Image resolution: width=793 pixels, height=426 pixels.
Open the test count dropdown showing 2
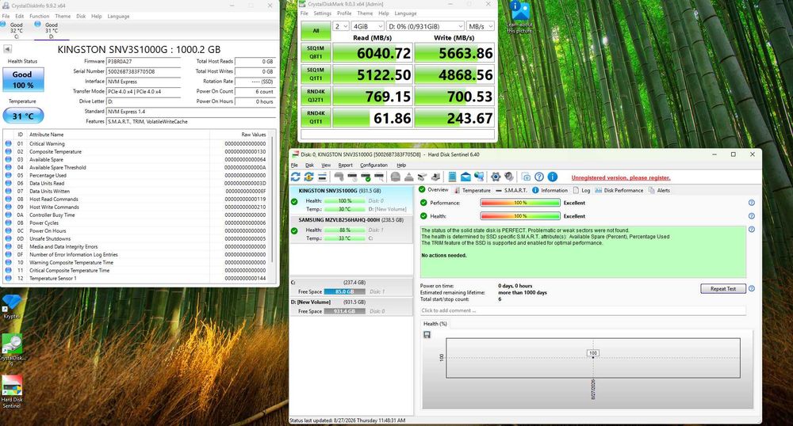(x=341, y=26)
